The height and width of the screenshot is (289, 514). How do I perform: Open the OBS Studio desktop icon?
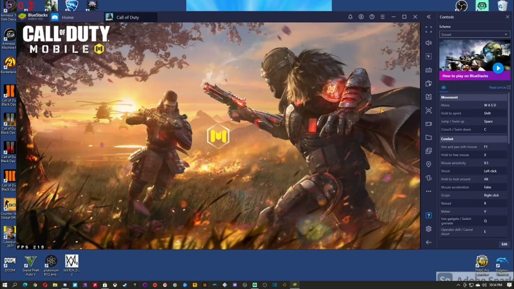click(x=461, y=5)
